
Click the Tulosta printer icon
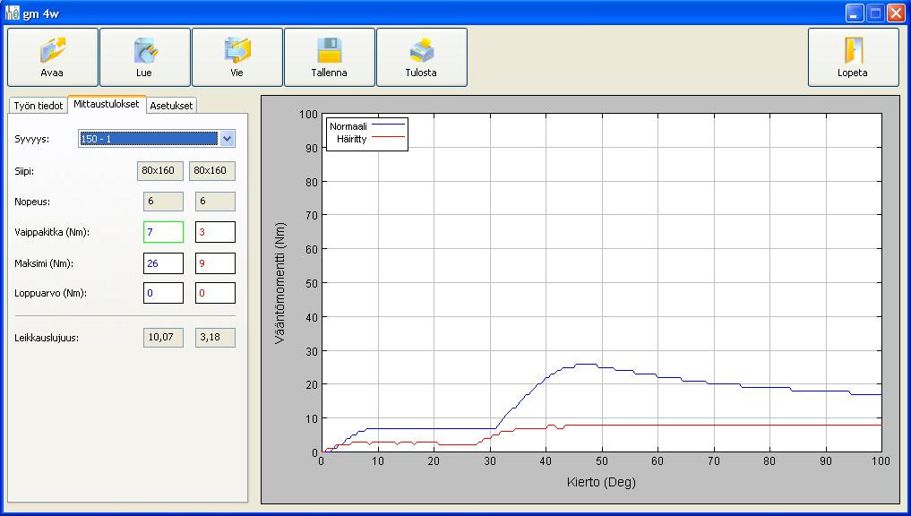[x=421, y=50]
